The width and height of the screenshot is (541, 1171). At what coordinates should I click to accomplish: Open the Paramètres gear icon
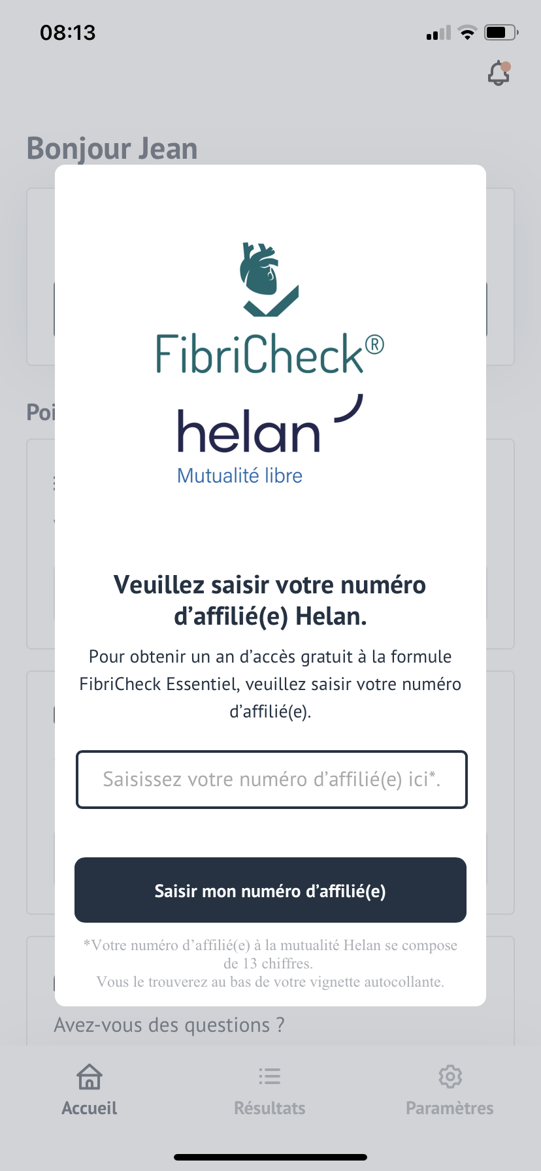(450, 1076)
